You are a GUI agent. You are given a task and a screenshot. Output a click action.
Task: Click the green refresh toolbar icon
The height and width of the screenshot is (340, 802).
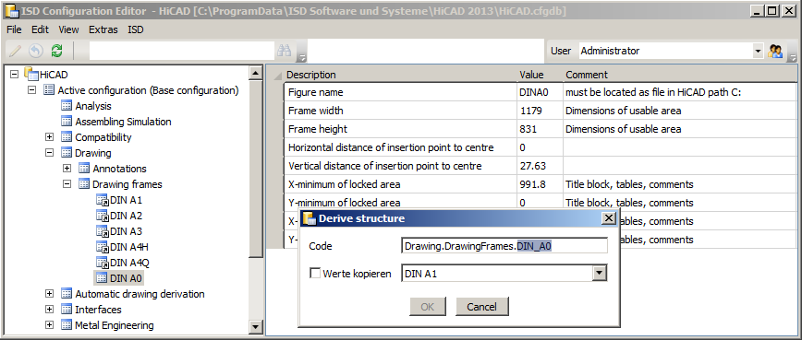(56, 51)
